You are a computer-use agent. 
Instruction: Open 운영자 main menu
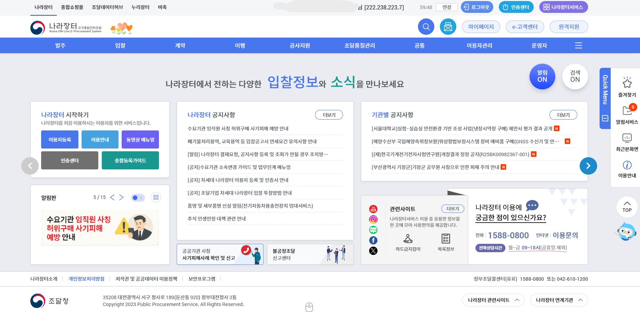tap(540, 46)
